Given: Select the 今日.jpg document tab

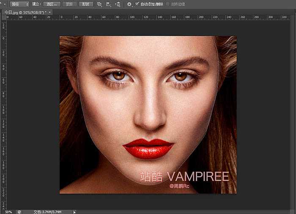Looking at the screenshot, I should pos(25,12).
